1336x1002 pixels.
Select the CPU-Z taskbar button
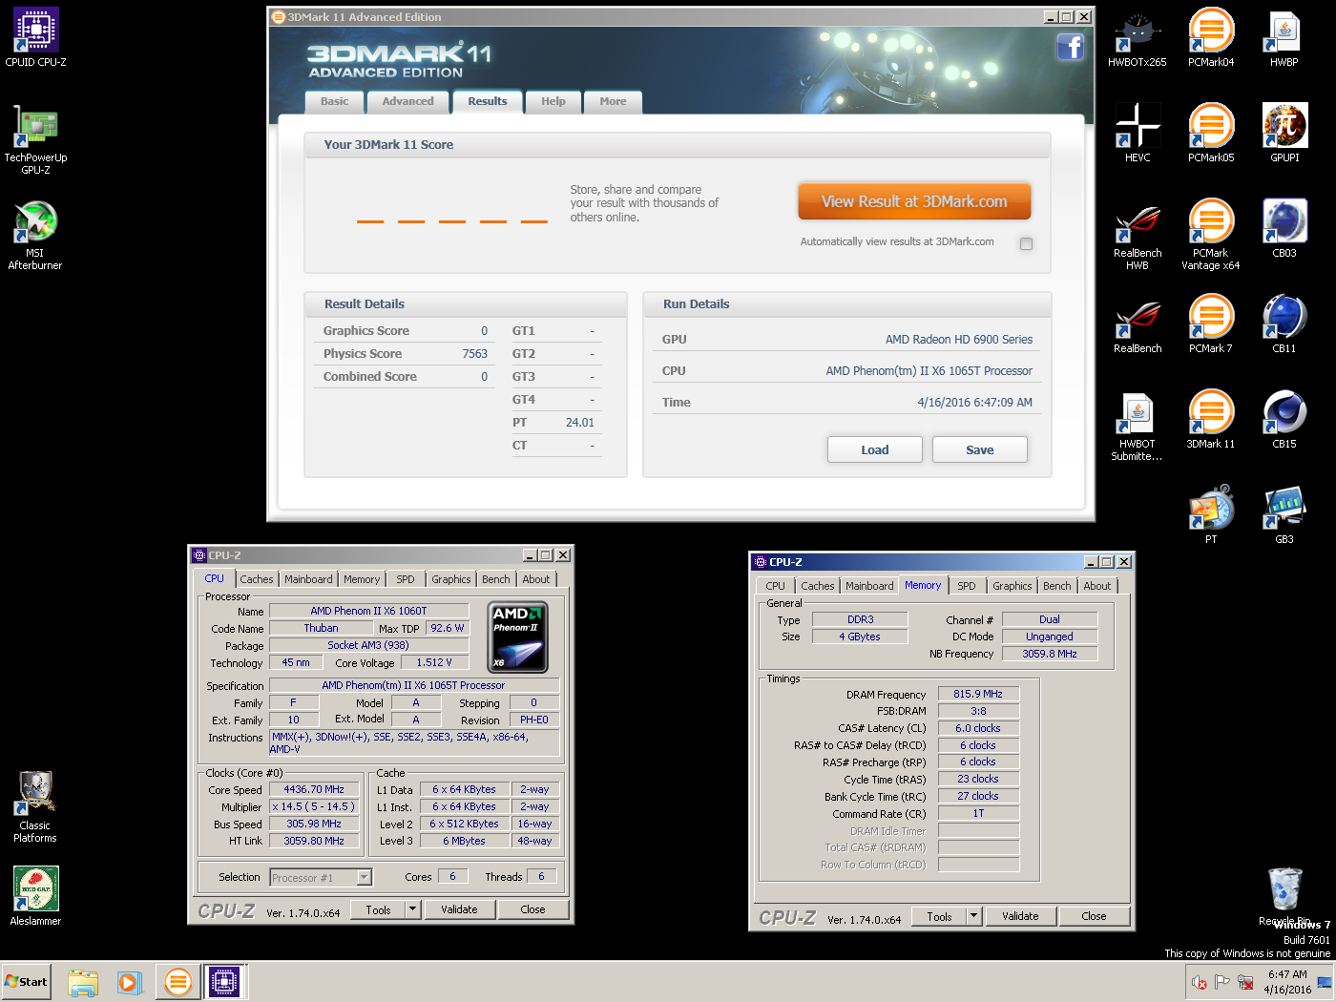[224, 982]
